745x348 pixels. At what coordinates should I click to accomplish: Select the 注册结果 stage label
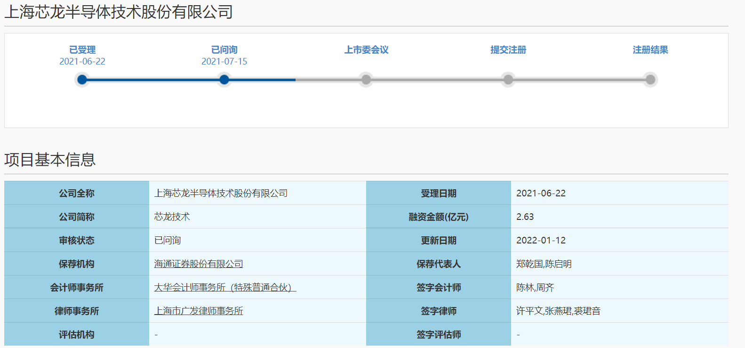[650, 50]
